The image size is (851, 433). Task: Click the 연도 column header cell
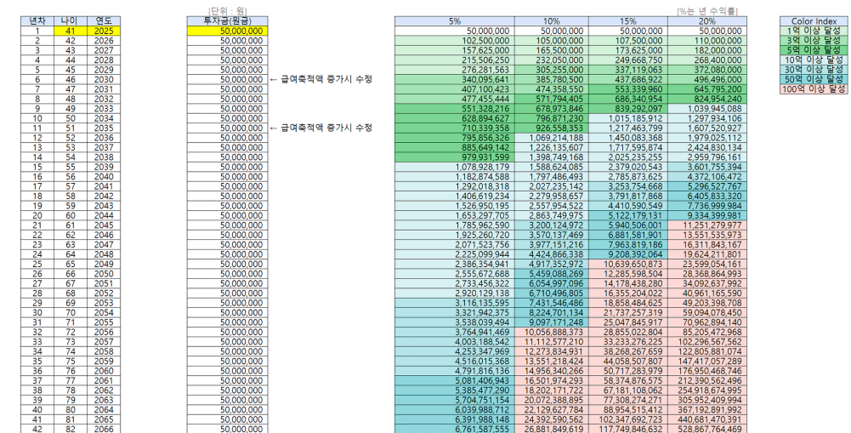[x=103, y=20]
